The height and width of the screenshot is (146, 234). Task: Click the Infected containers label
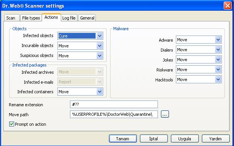point(35,92)
